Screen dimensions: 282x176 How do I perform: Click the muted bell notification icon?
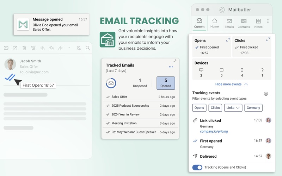pos(79,48)
